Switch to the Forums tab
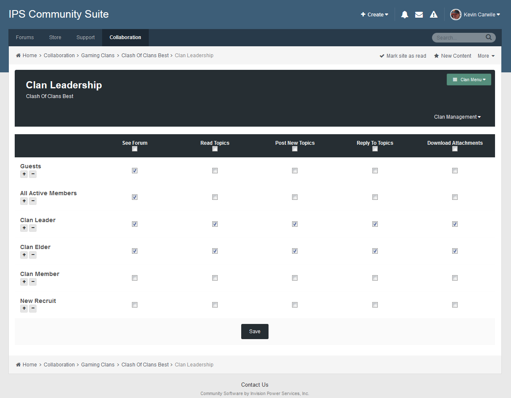This screenshot has width=511, height=398. (25, 37)
